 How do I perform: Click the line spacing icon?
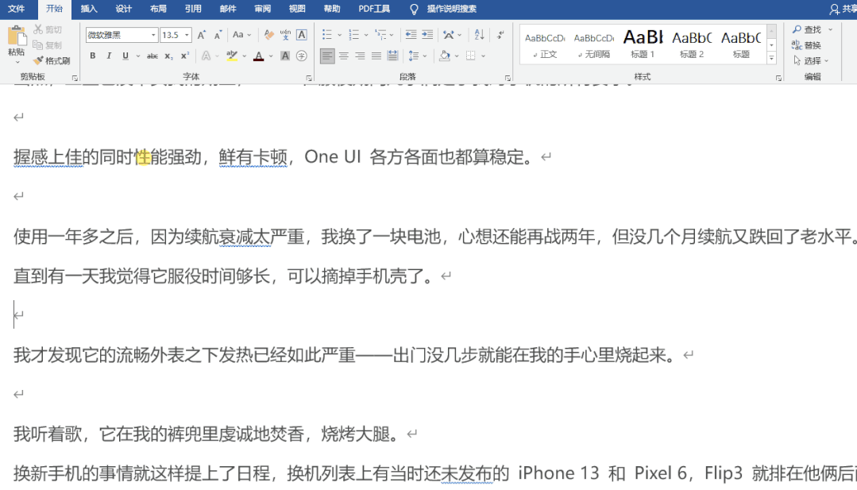[413, 56]
